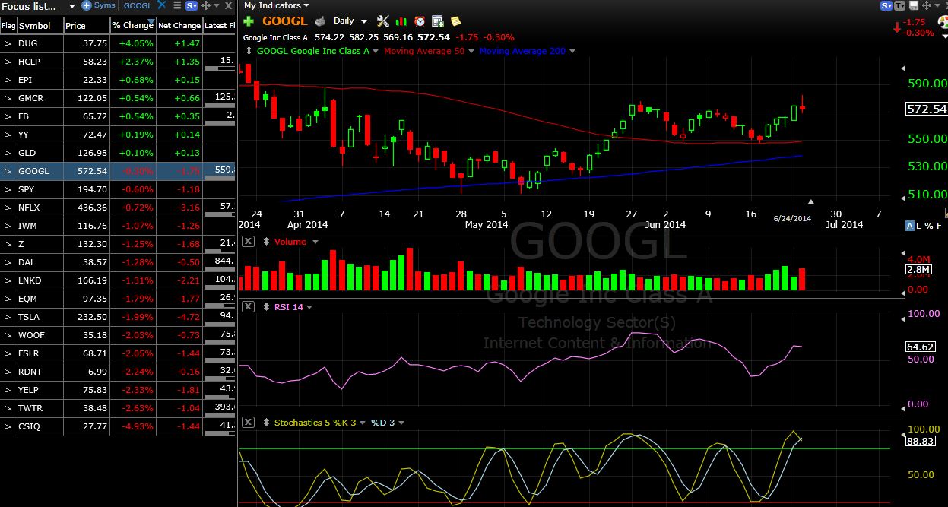Click the up-down arrows beside Volume label
This screenshot has height=507, width=948.
[x=266, y=242]
